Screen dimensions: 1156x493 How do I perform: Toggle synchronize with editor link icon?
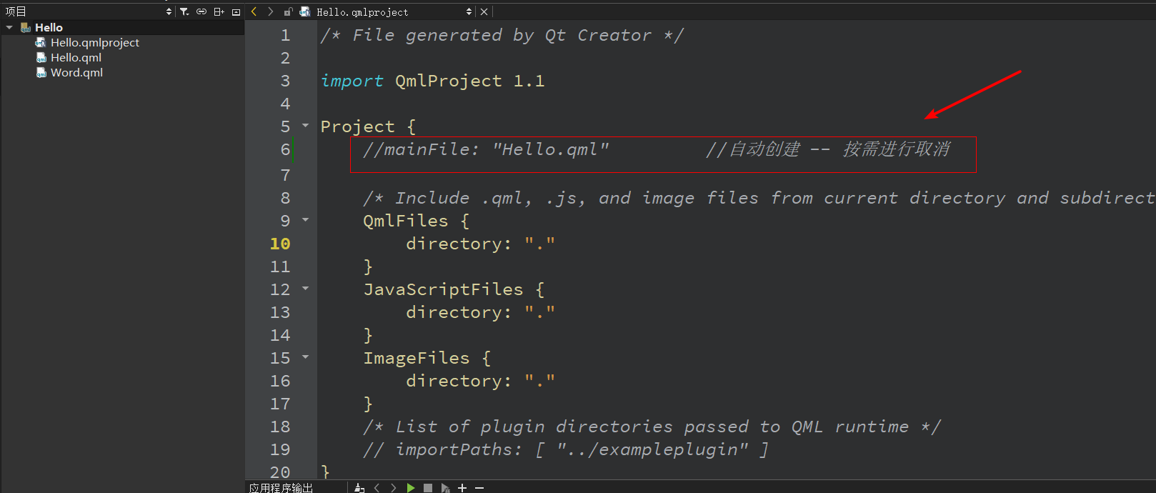point(201,11)
